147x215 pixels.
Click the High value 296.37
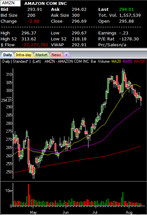29,33
